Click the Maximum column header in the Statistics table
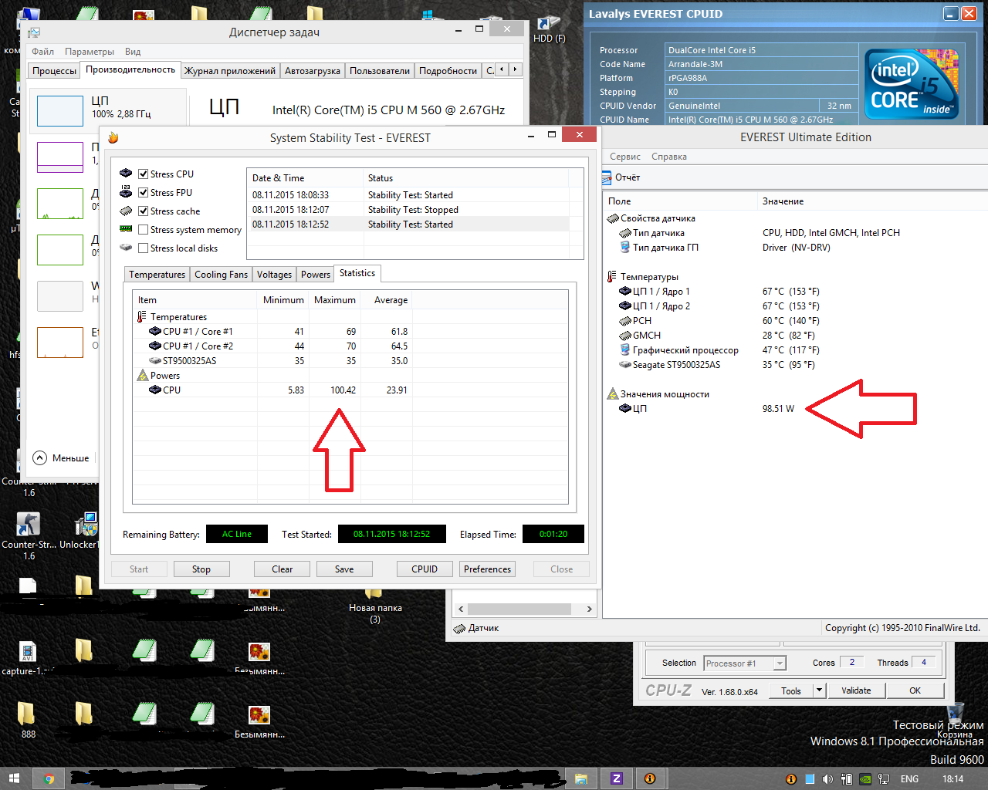This screenshot has height=790, width=988. point(334,299)
